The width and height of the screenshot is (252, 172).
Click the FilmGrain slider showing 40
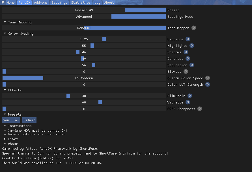tap(84, 96)
